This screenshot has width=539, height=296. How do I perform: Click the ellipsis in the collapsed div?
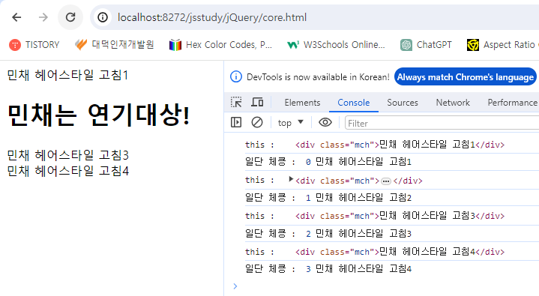pyautogui.click(x=386, y=181)
